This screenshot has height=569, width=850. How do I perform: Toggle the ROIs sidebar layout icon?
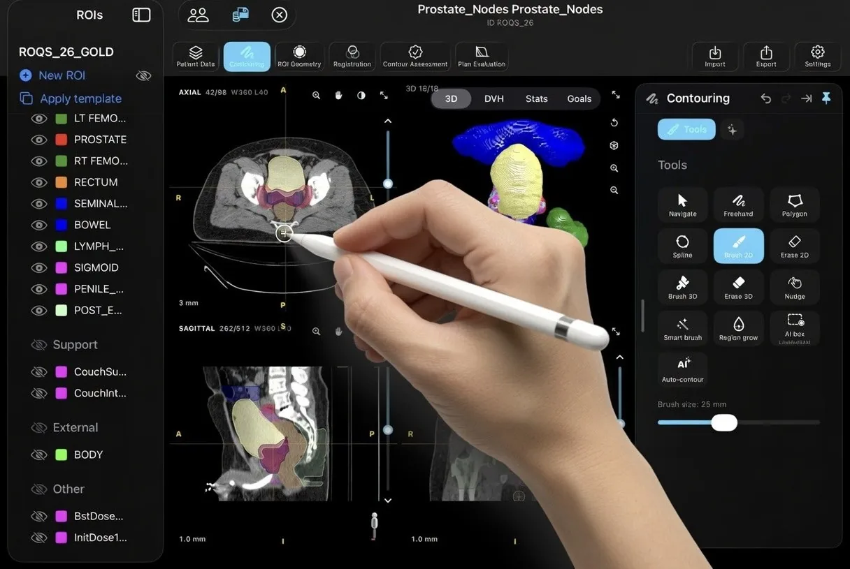point(141,15)
